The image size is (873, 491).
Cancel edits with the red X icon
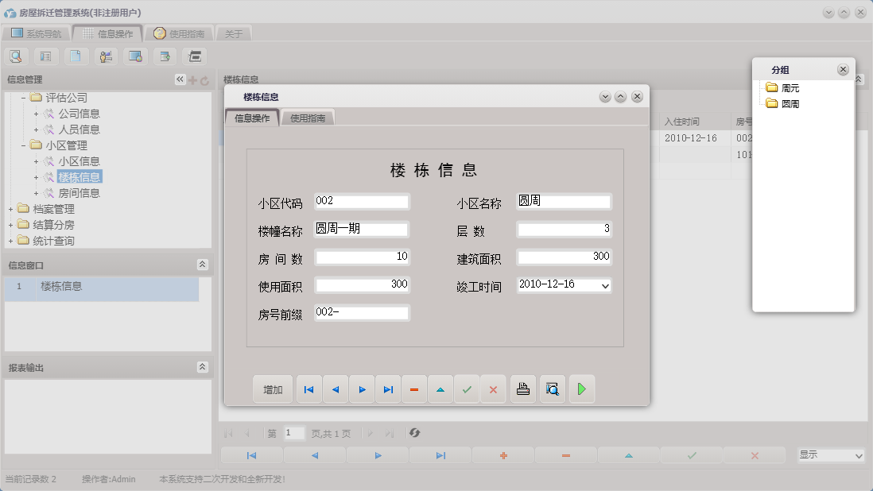pyautogui.click(x=493, y=389)
